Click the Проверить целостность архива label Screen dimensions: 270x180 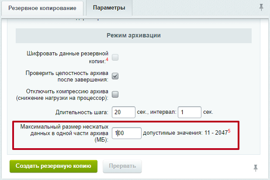click(67, 76)
